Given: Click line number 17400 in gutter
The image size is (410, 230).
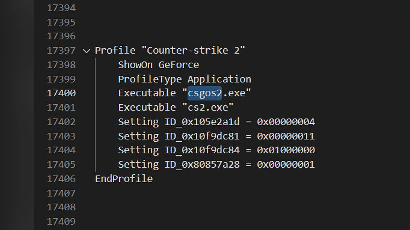Looking at the screenshot, I should tap(61, 93).
